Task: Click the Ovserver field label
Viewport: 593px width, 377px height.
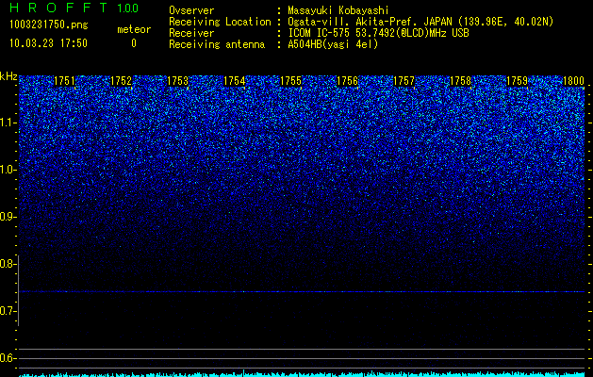Action: tap(191, 10)
